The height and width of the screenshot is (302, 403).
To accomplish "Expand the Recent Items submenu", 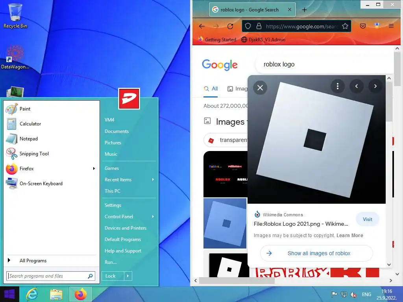I will 153,179.
